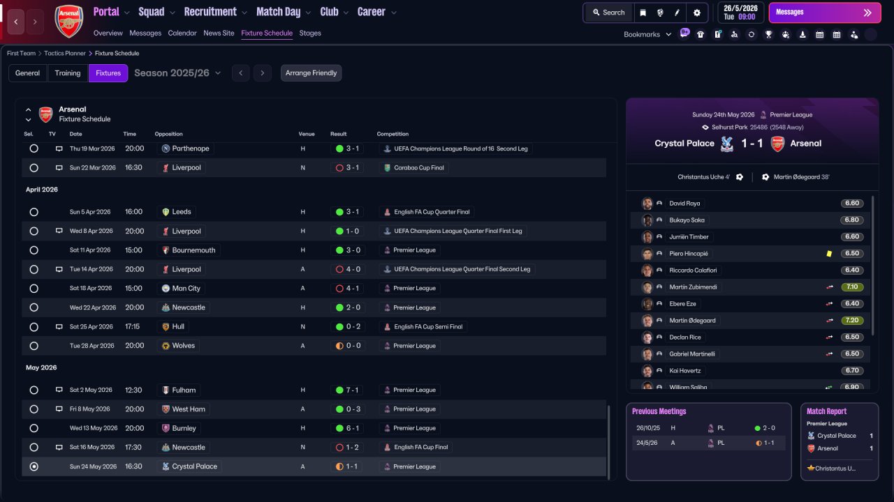Go back using the left arrow navigation button
Viewport: 894px width, 502px height.
click(17, 22)
